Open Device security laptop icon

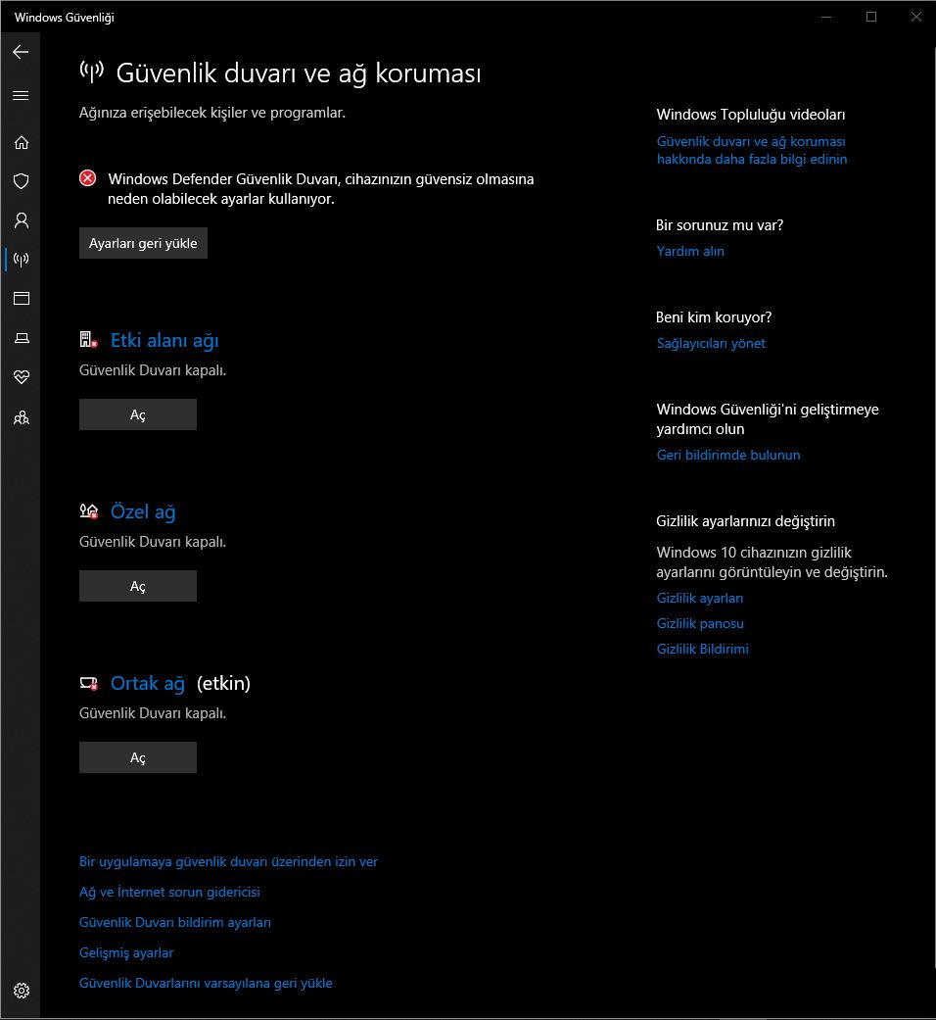22,338
